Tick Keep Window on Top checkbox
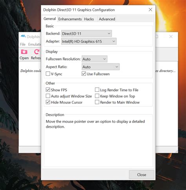Viewport: 186px width, 190px height. [97, 96]
